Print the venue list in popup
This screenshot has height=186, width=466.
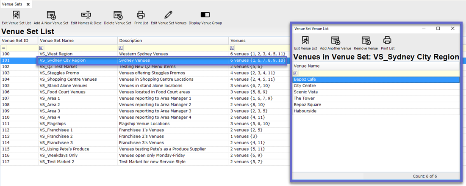387,41
